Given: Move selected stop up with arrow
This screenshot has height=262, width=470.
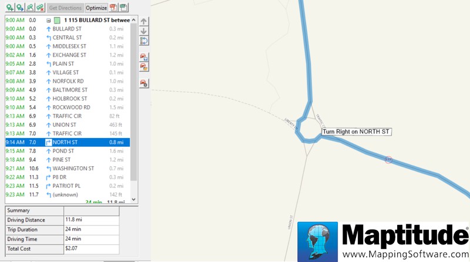Looking at the screenshot, I should click(x=144, y=21).
